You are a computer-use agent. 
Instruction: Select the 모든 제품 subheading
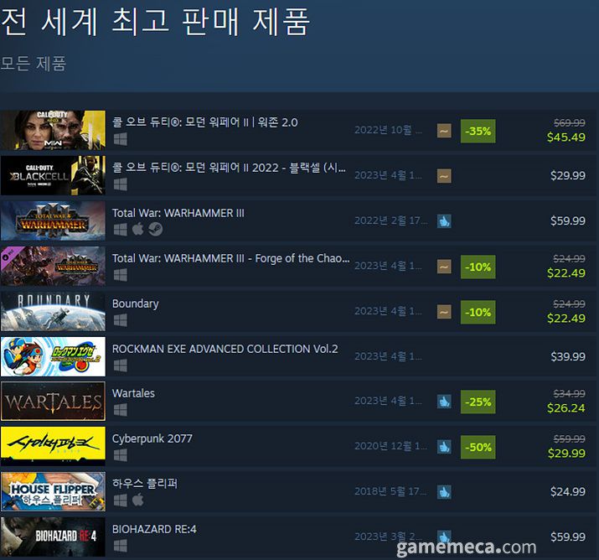(34, 64)
